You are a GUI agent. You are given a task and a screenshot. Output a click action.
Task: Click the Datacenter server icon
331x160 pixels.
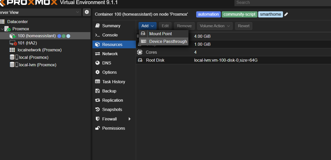point(2,22)
